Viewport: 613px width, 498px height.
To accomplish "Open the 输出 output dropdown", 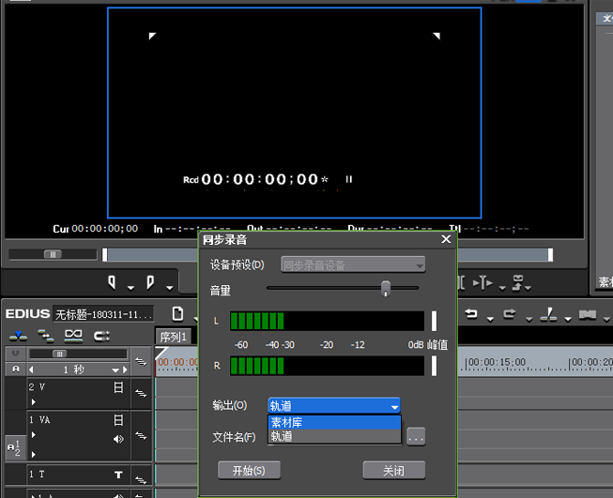I will coord(334,406).
